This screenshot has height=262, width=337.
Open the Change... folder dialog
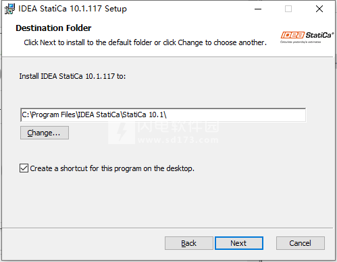coord(45,133)
